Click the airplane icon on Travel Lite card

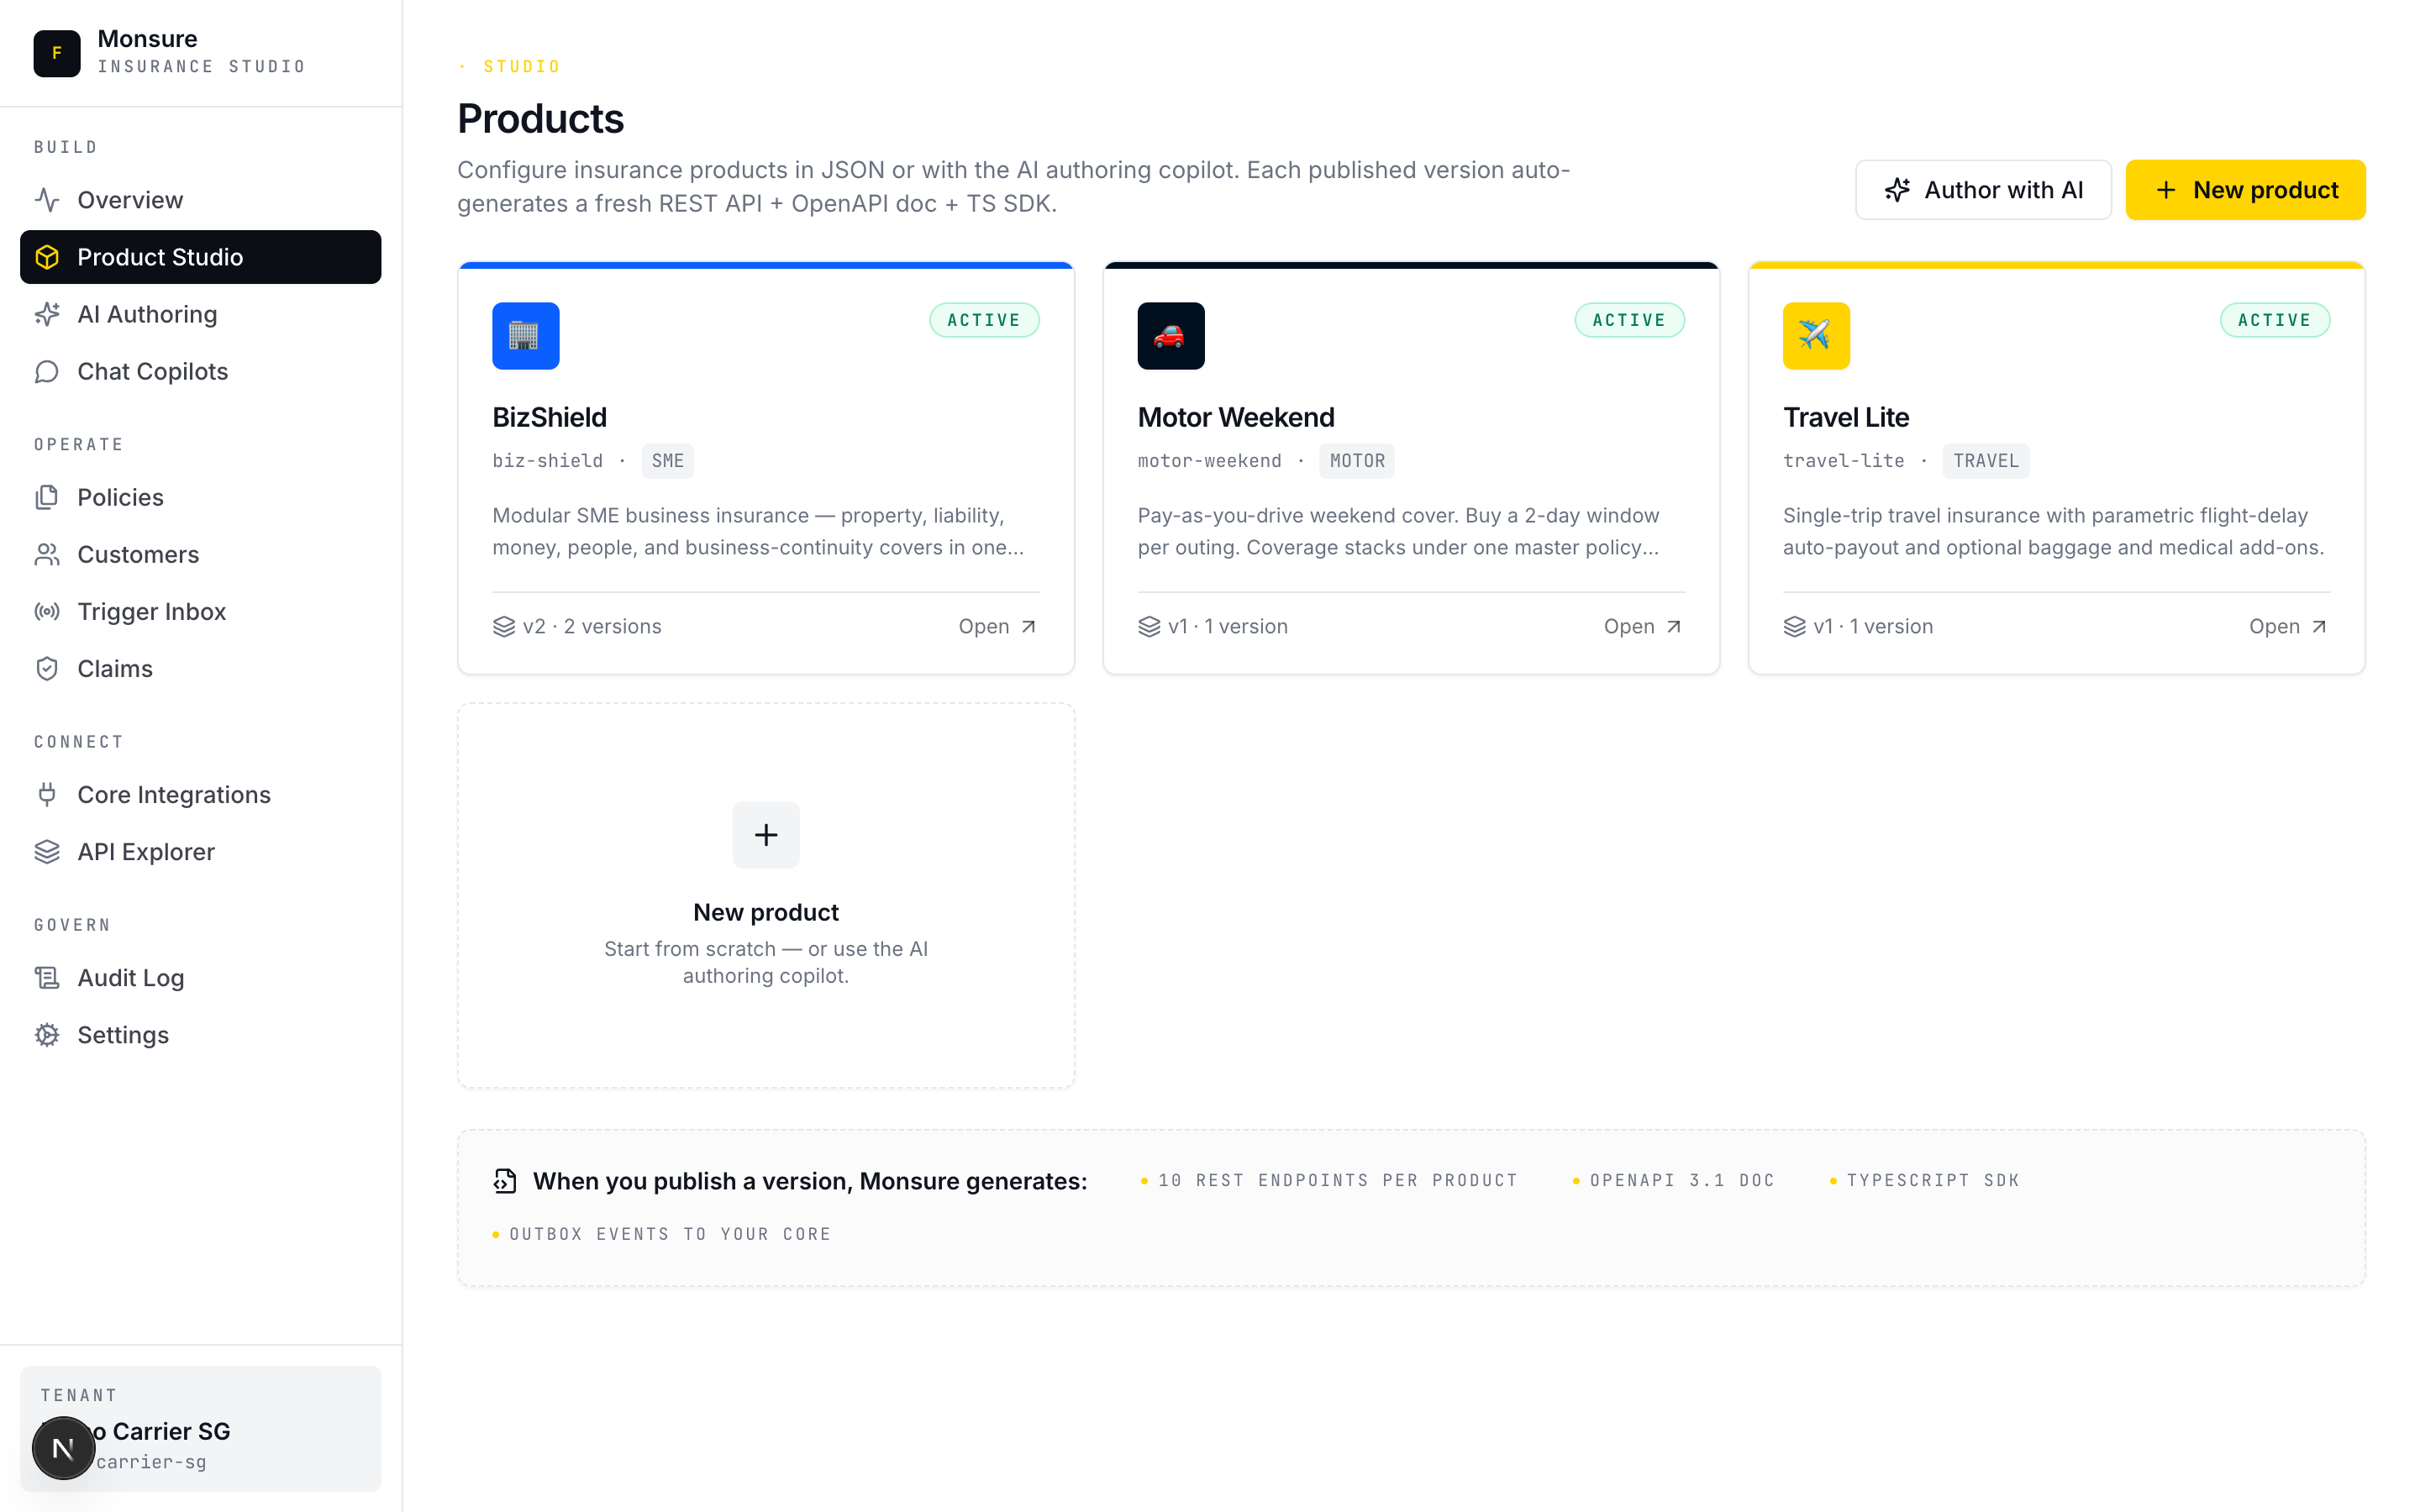coord(1816,336)
